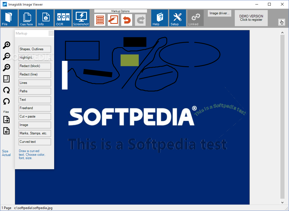
Task: Close the Markup panel
Action: pos(51,33)
